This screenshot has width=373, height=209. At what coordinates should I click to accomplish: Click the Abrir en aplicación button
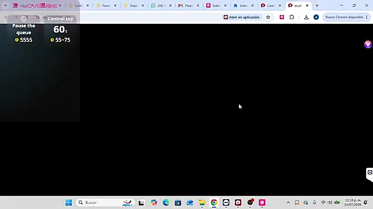(x=242, y=17)
